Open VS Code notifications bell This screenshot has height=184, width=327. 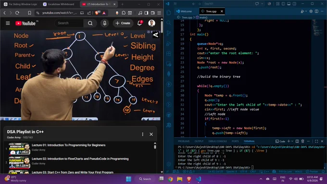pos(323,172)
